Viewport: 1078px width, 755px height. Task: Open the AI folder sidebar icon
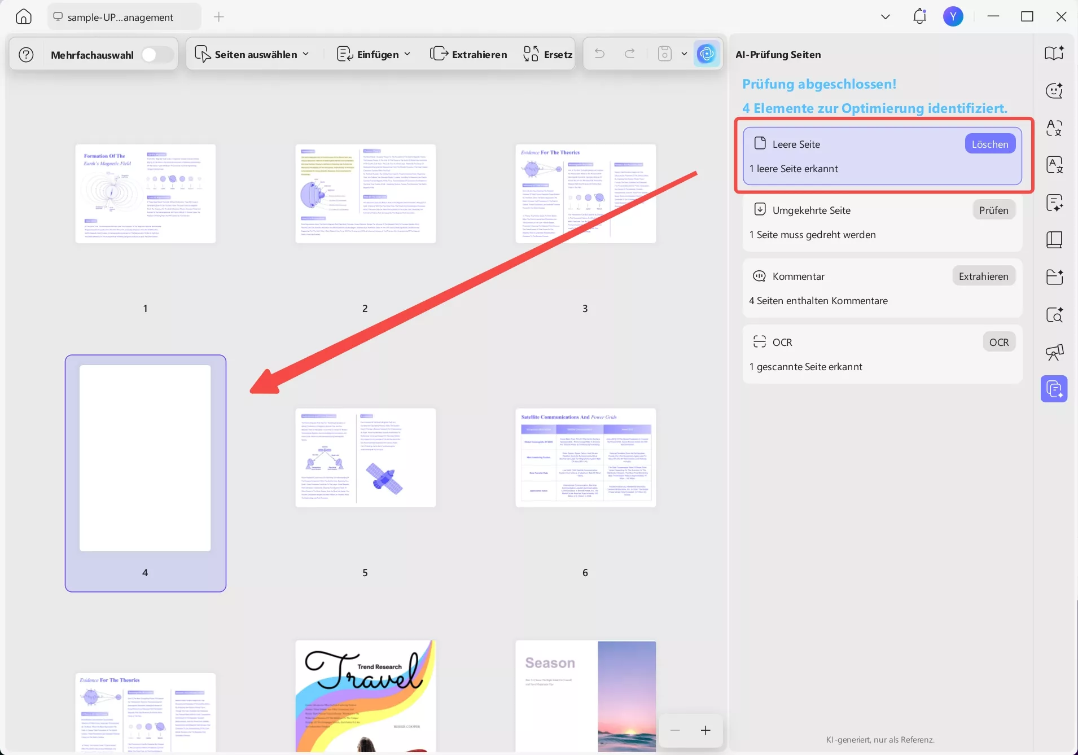click(x=1054, y=277)
